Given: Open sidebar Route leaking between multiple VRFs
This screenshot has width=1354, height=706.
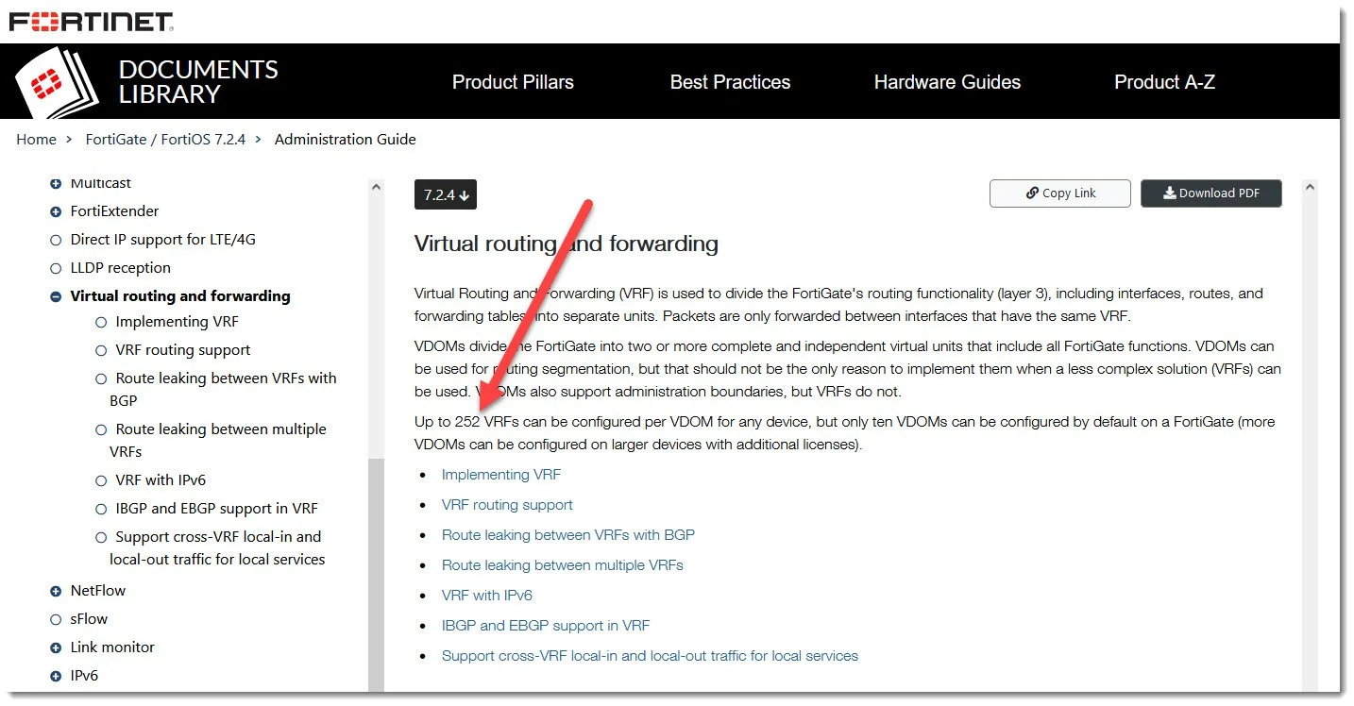Looking at the screenshot, I should pos(218,440).
